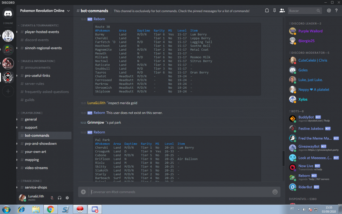Open notification settings bell icon
342x214 pixels.
267,11
